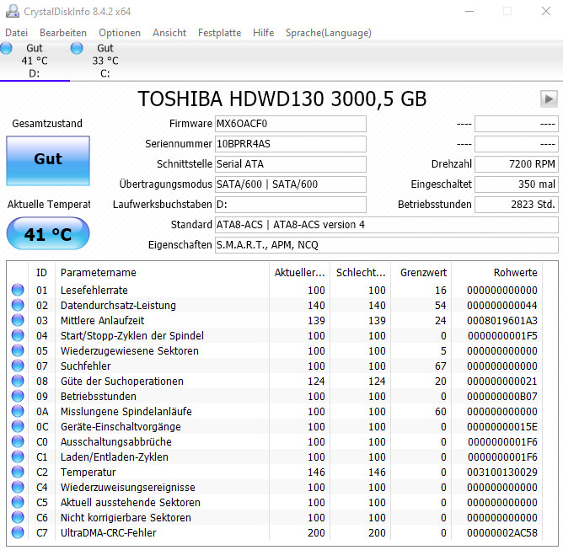563x550 pixels.
Task: Click the Gesamtzustand label
Action: (x=47, y=124)
